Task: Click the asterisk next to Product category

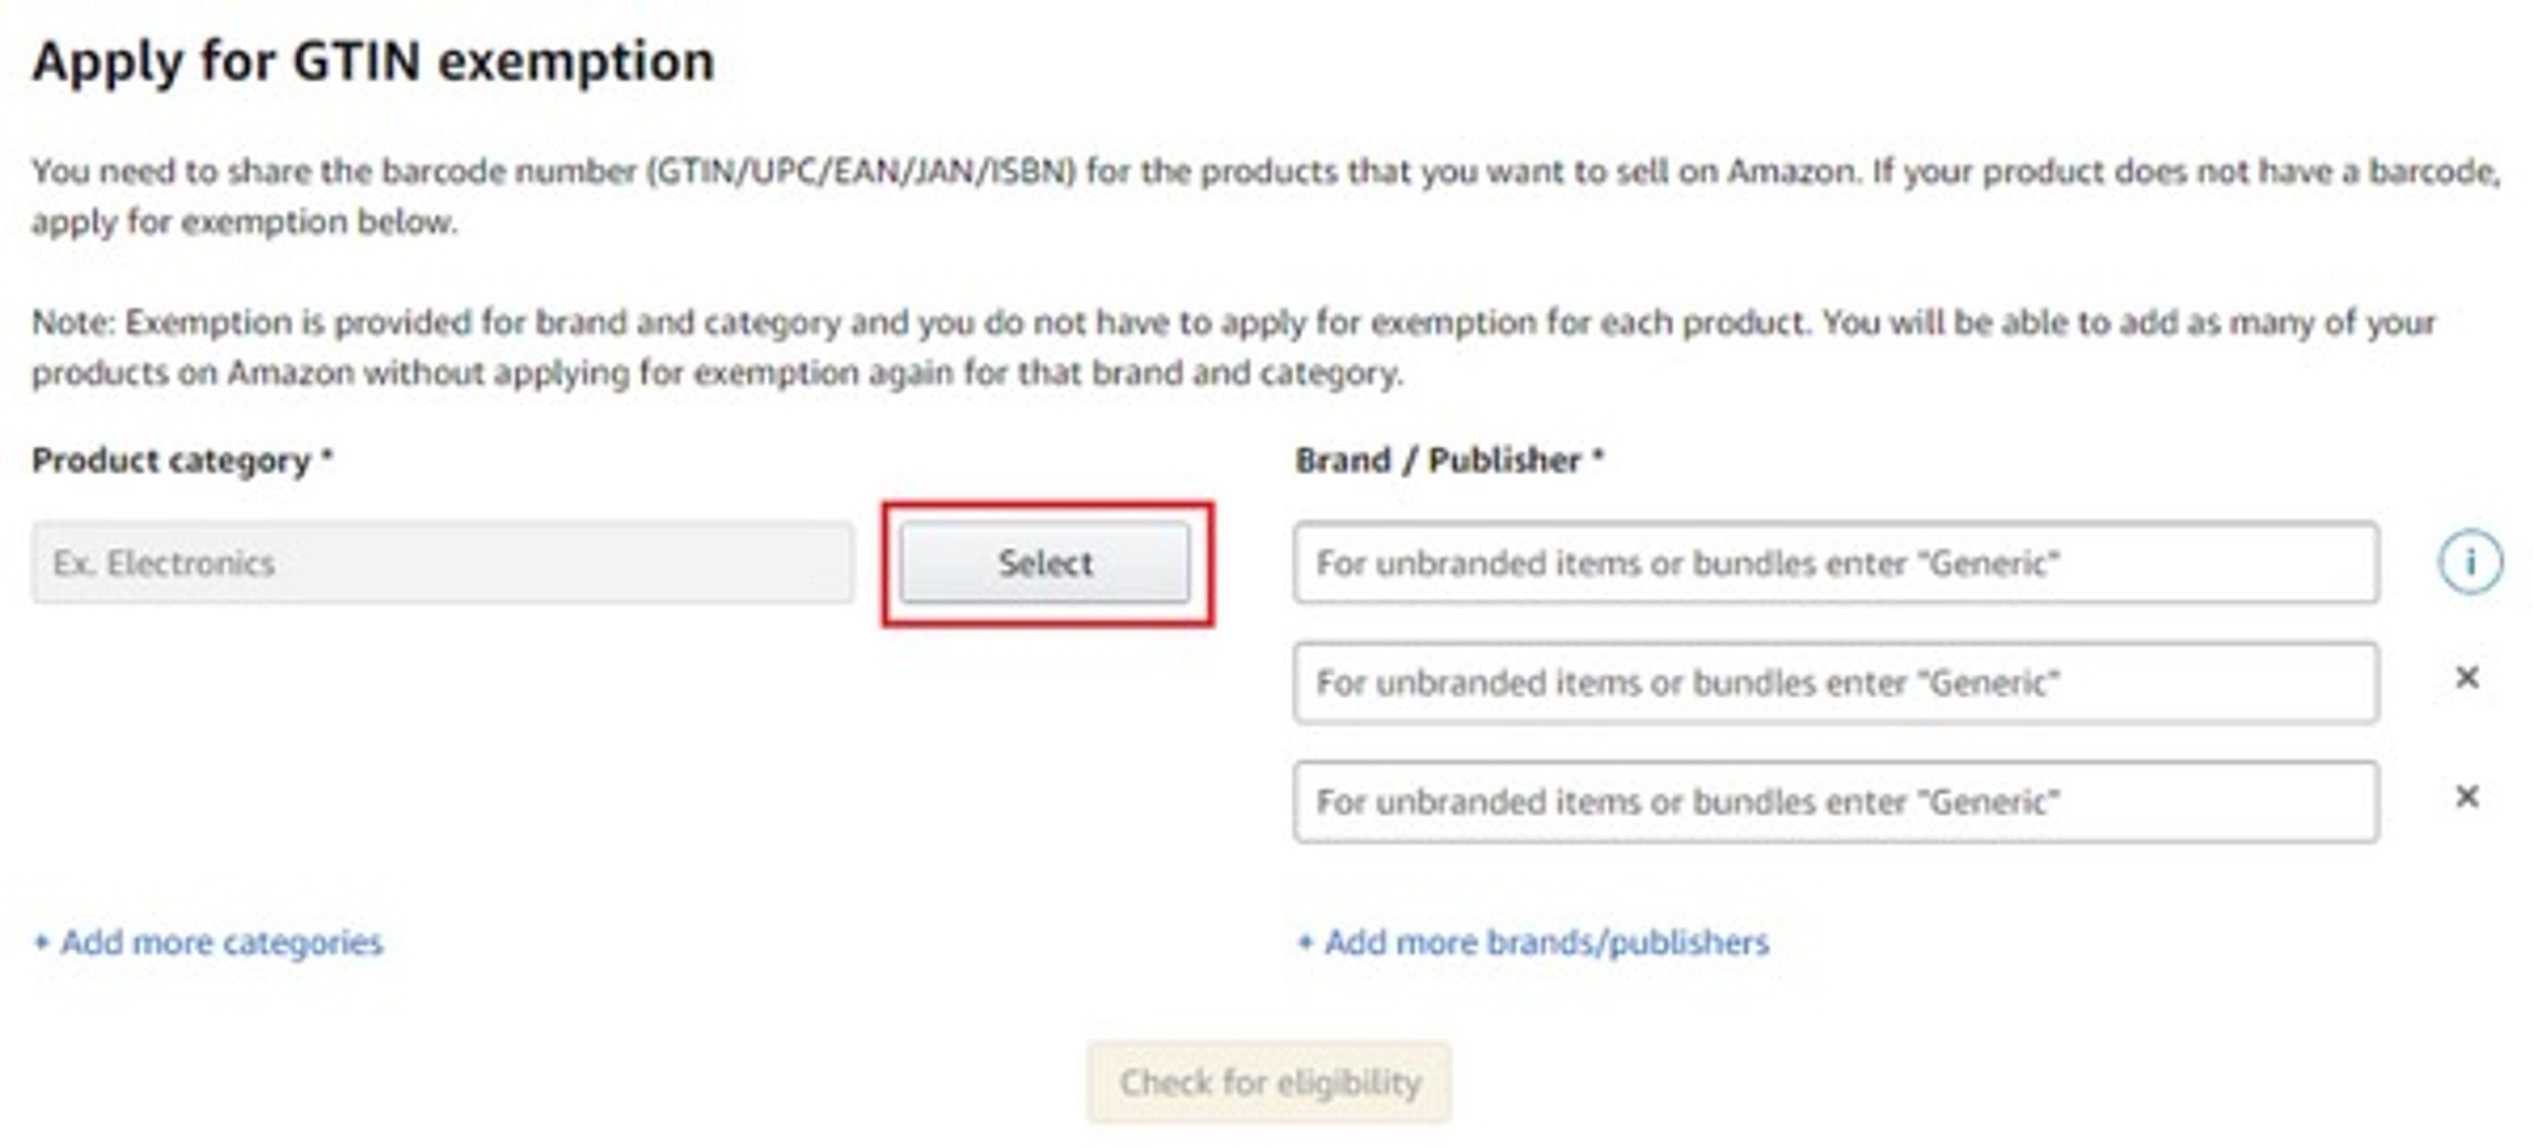Action: tap(327, 457)
